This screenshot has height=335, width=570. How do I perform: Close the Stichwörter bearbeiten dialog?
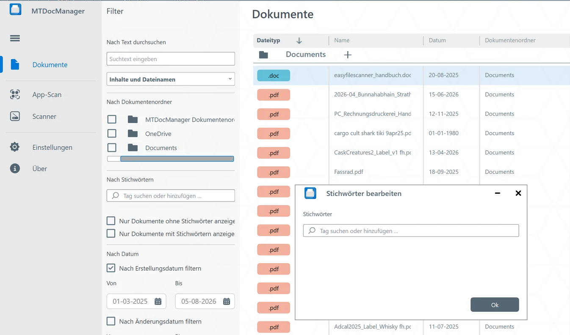(518, 193)
